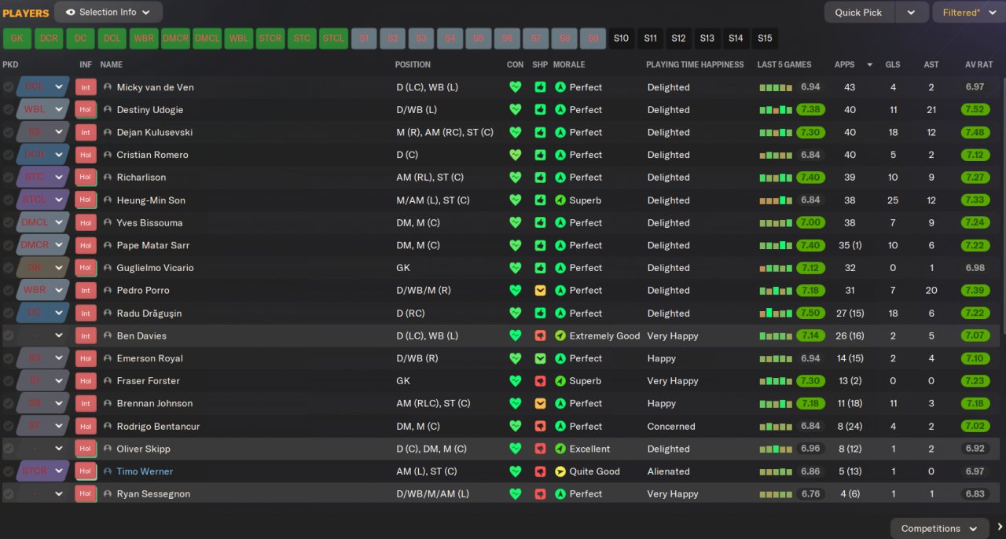Click Ryan Sessegnon's 6.83 average rating pill
The image size is (1006, 539).
coord(975,494)
